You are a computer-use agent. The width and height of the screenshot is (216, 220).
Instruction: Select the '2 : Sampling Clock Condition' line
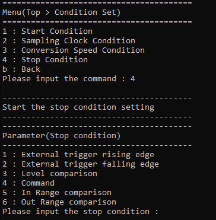[x=69, y=41]
